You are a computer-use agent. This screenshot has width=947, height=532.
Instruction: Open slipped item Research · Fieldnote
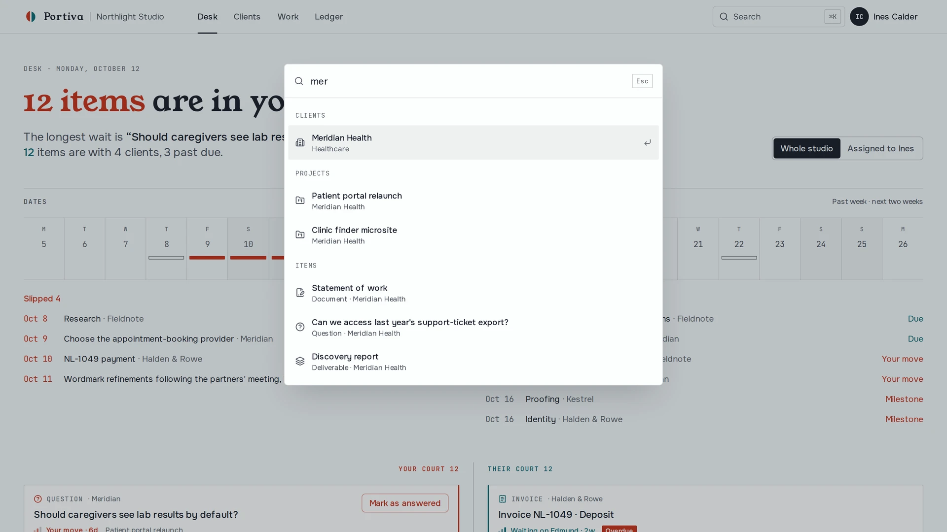[104, 319]
